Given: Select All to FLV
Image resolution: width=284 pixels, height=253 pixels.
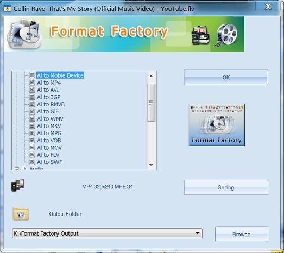Looking at the screenshot, I should pyautogui.click(x=48, y=155).
